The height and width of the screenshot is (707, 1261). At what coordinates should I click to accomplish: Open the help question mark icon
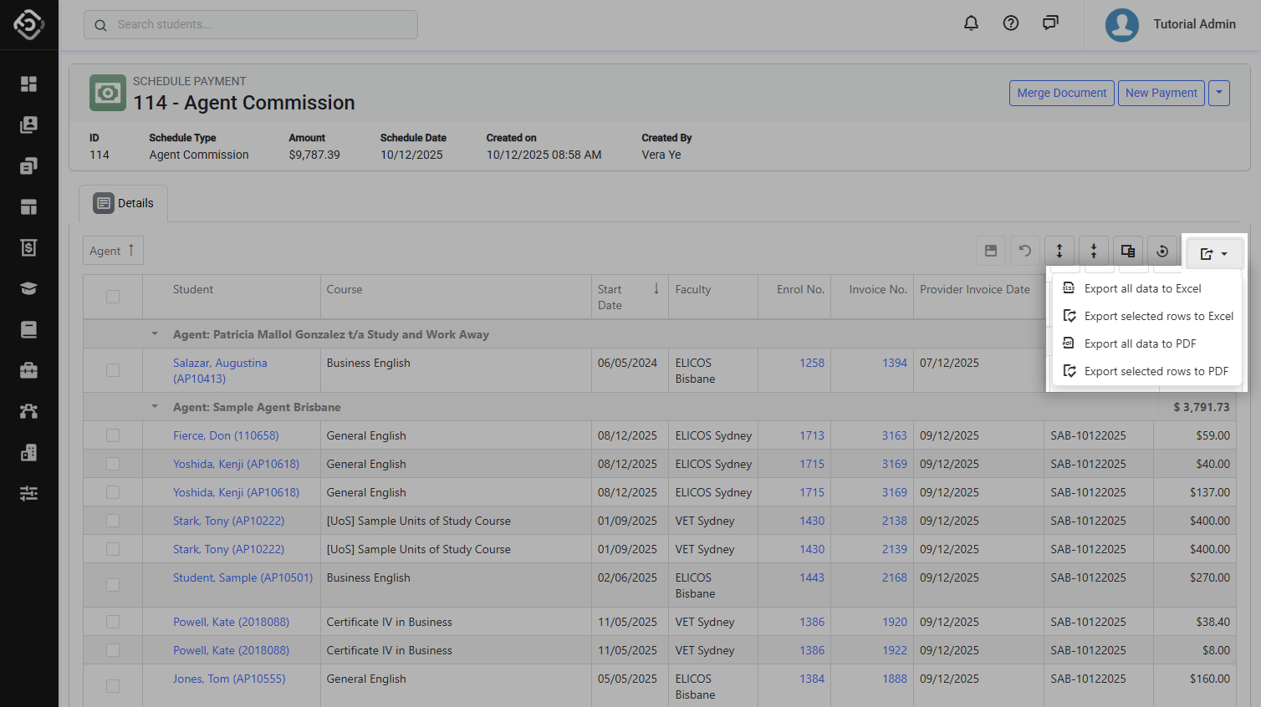point(1011,23)
